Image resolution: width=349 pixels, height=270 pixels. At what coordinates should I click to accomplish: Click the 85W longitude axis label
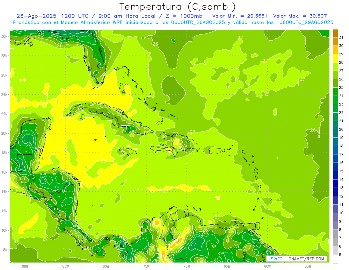click(65, 266)
